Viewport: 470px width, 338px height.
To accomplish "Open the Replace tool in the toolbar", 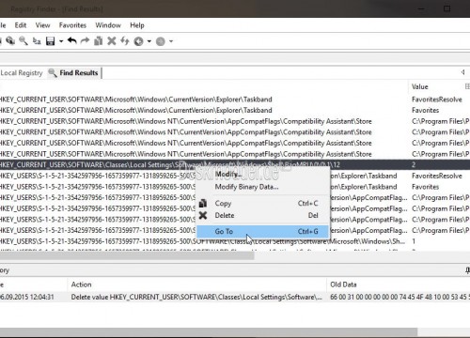I will pos(37,41).
